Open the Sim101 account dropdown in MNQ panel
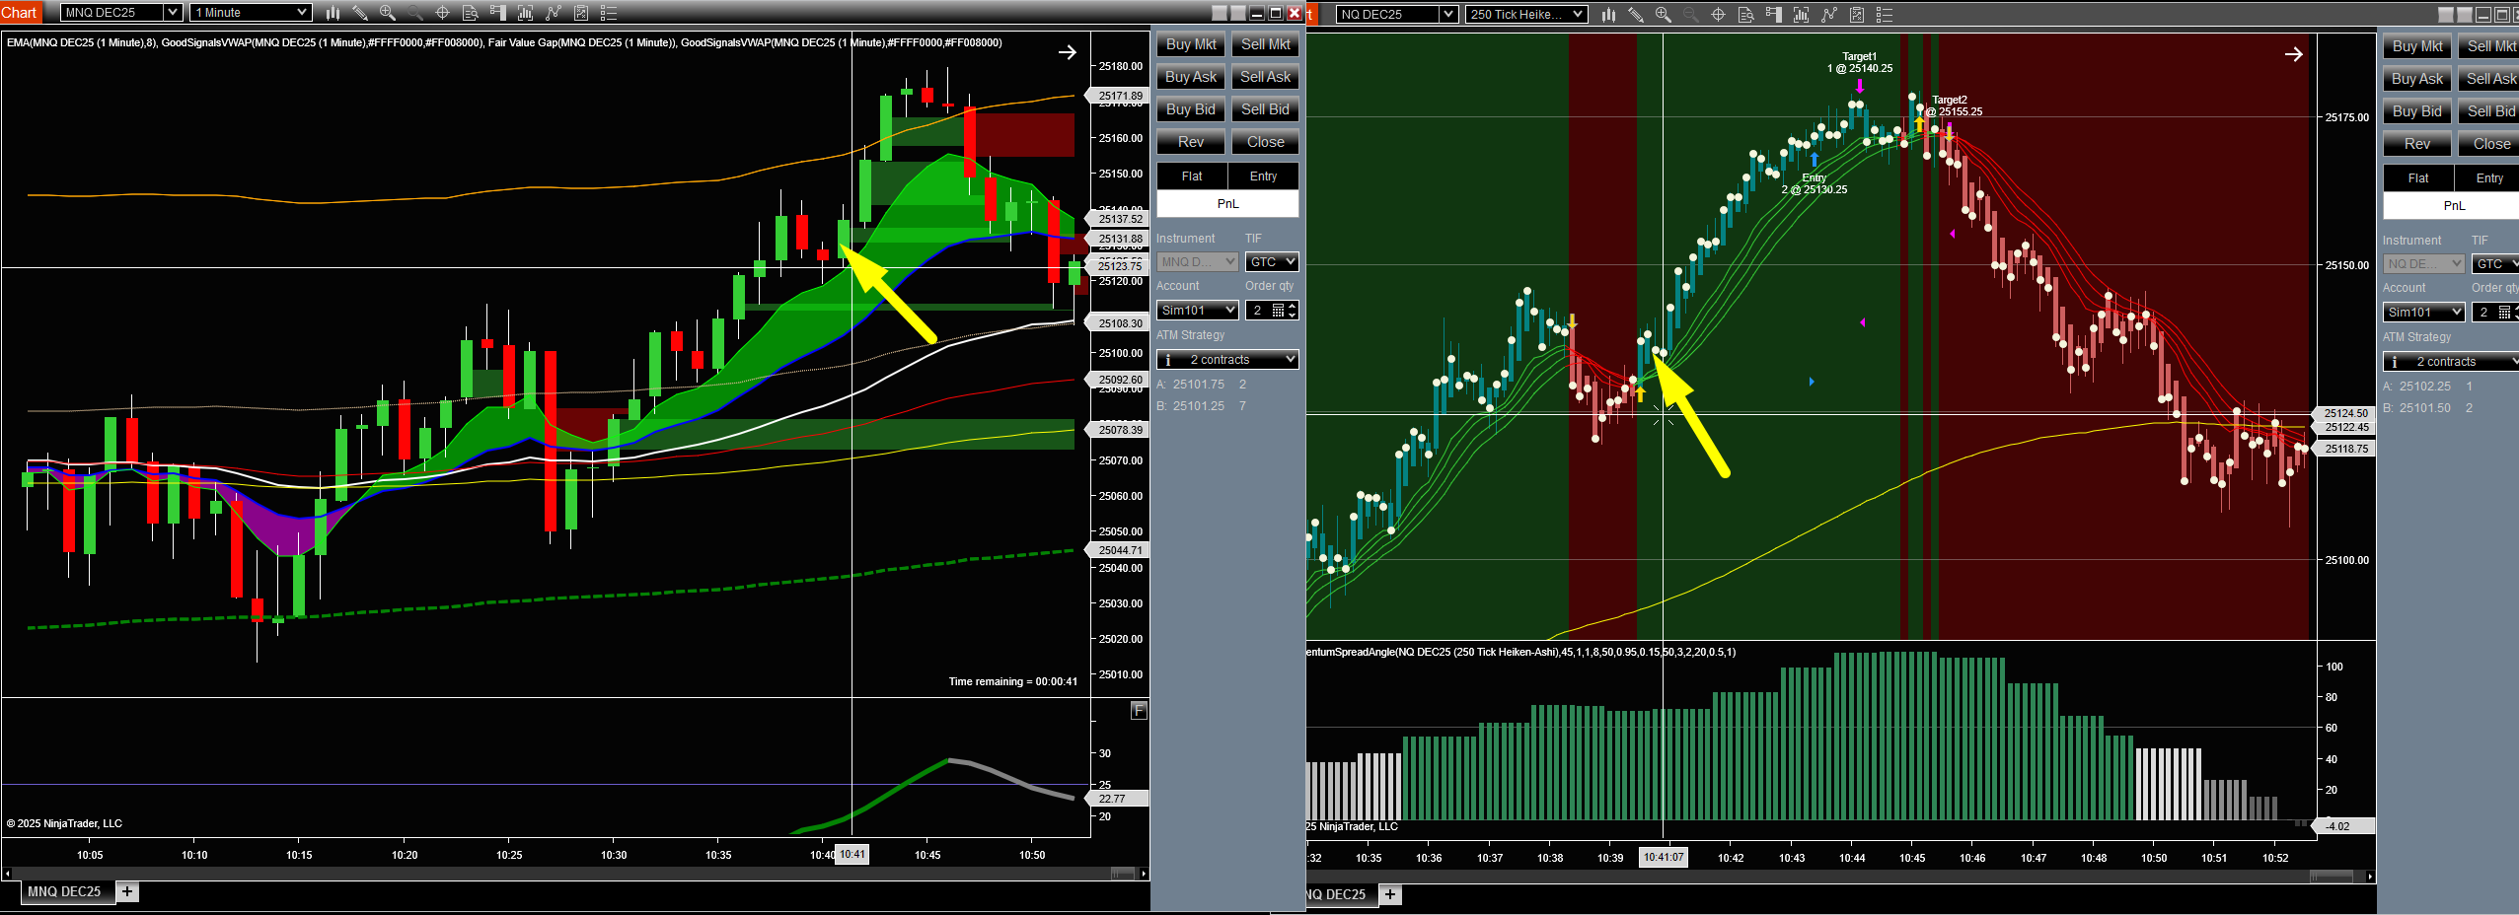Image resolution: width=2519 pixels, height=915 pixels. [1198, 310]
